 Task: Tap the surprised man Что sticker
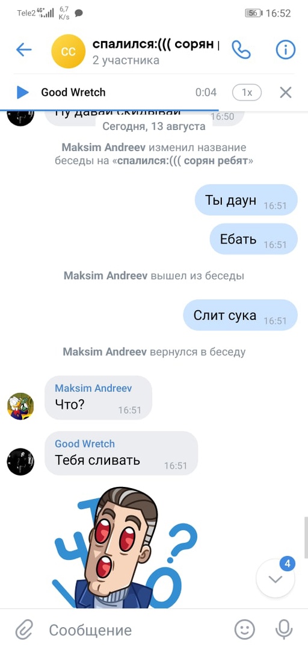click(125, 547)
